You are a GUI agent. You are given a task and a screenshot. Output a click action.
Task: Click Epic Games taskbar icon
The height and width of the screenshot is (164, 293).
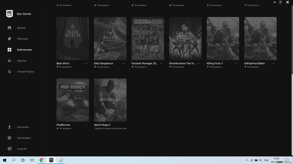coord(51,160)
